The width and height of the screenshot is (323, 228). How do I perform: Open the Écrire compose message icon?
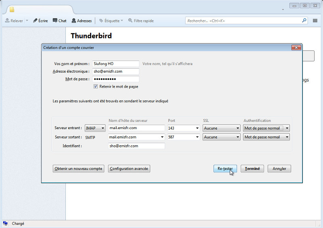36,21
